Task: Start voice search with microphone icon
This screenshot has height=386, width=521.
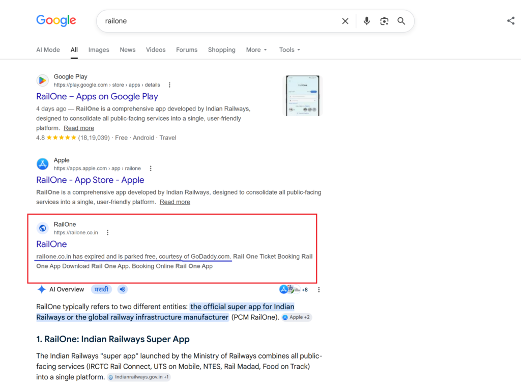Action: click(366, 21)
